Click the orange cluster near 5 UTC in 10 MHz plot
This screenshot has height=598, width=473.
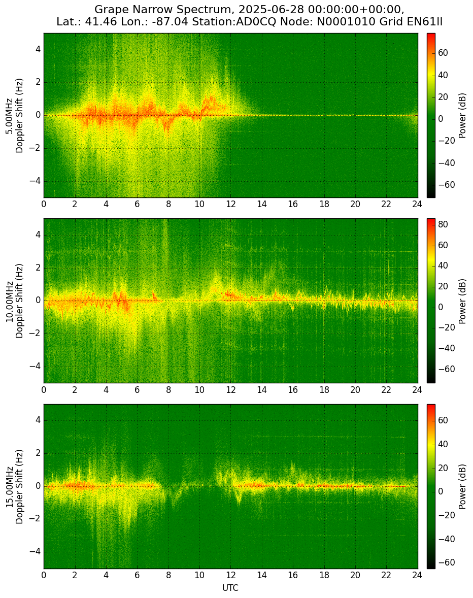coord(121,302)
